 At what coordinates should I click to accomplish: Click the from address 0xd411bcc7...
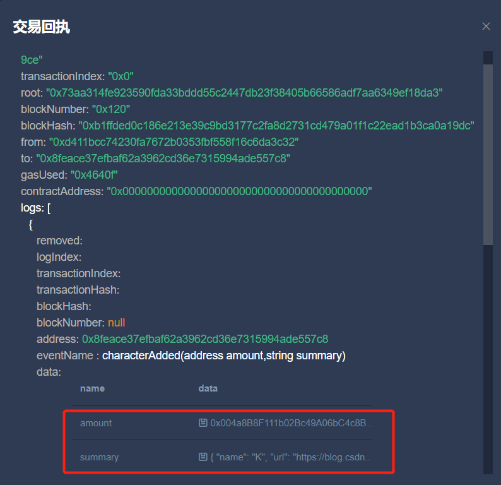pos(174,142)
